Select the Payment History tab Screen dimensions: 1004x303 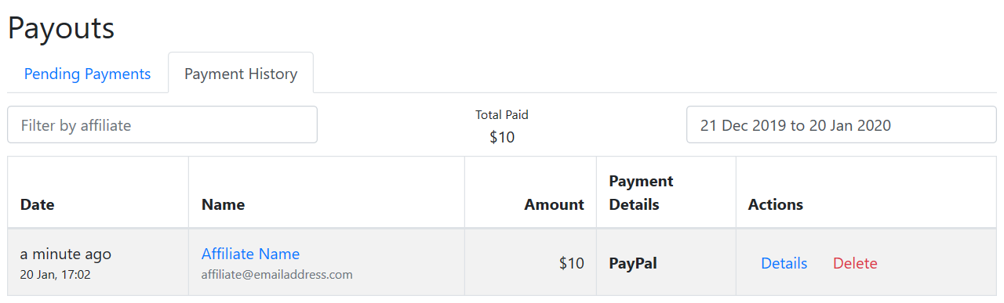[x=241, y=74]
